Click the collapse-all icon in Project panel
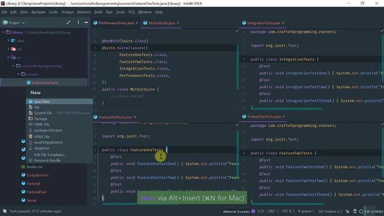The width and height of the screenshot is (384, 216). click(68, 23)
